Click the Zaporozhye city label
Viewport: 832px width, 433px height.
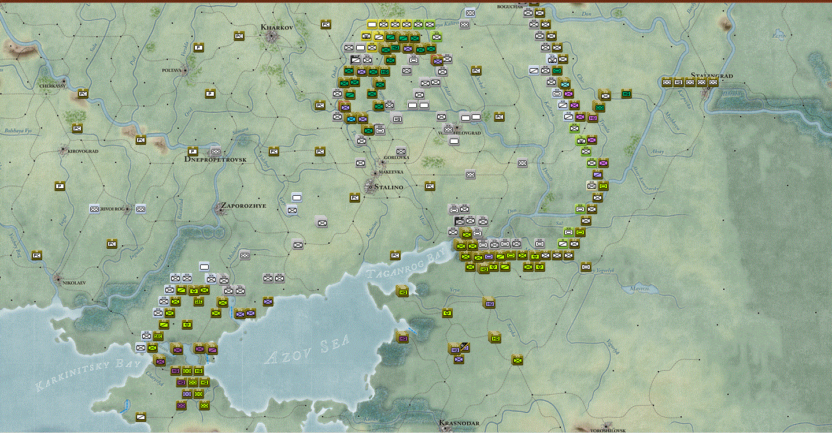243,205
